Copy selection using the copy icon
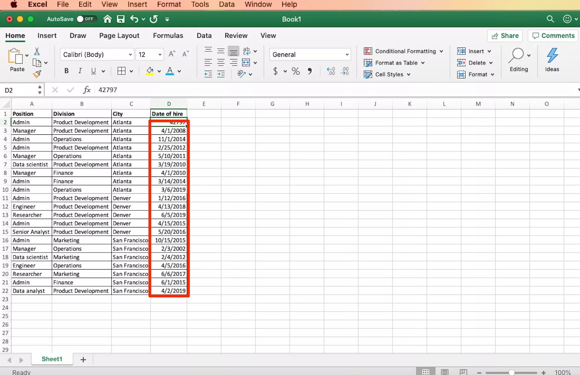 (x=37, y=63)
